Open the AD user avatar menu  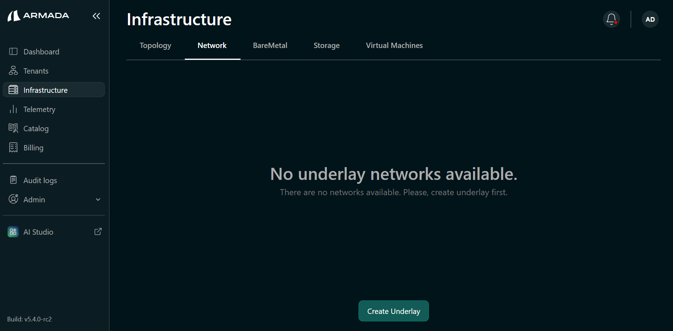[650, 19]
